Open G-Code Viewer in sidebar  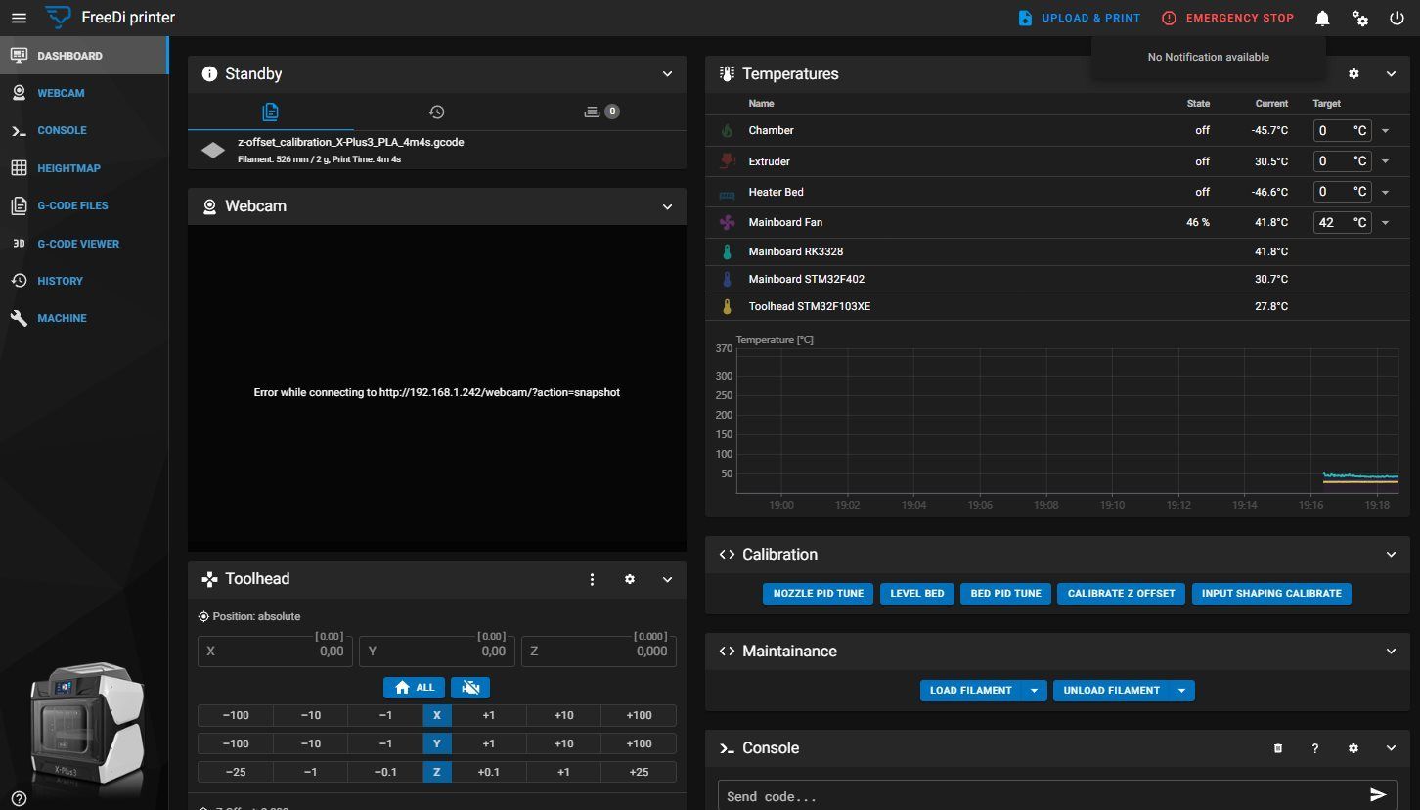[78, 244]
